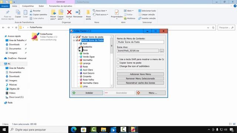The width and height of the screenshot is (237, 133).
Task: Open Ferramentas de Aplicativo tab
Action: (x=61, y=6)
